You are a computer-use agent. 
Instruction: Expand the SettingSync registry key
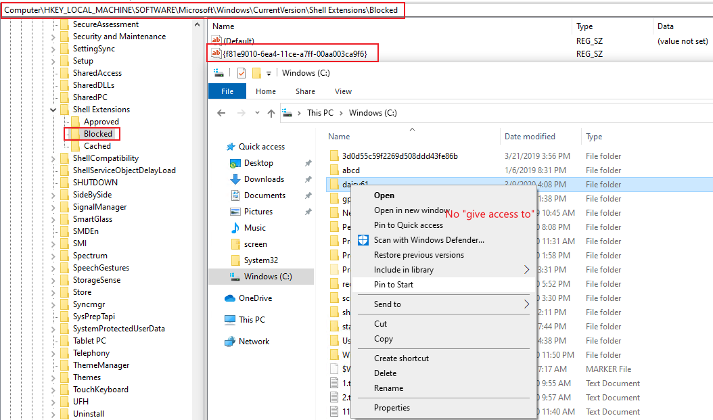[53, 49]
